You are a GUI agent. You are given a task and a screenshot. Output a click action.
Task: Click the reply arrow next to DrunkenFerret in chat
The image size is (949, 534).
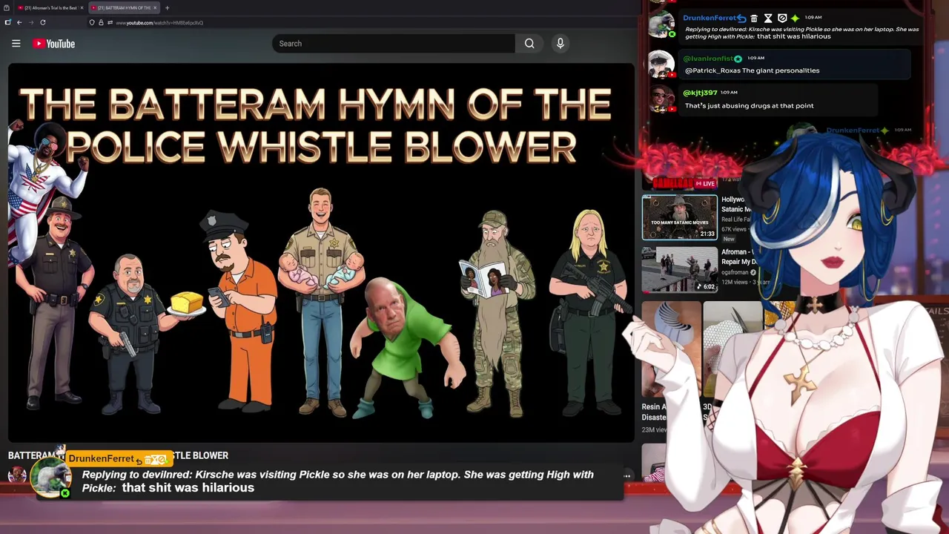[x=741, y=18]
